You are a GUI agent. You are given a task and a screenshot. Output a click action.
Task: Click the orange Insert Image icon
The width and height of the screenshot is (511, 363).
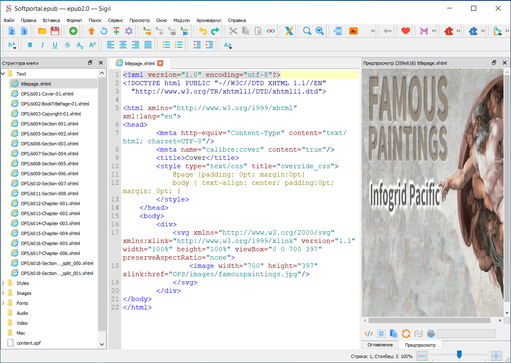pos(354,31)
